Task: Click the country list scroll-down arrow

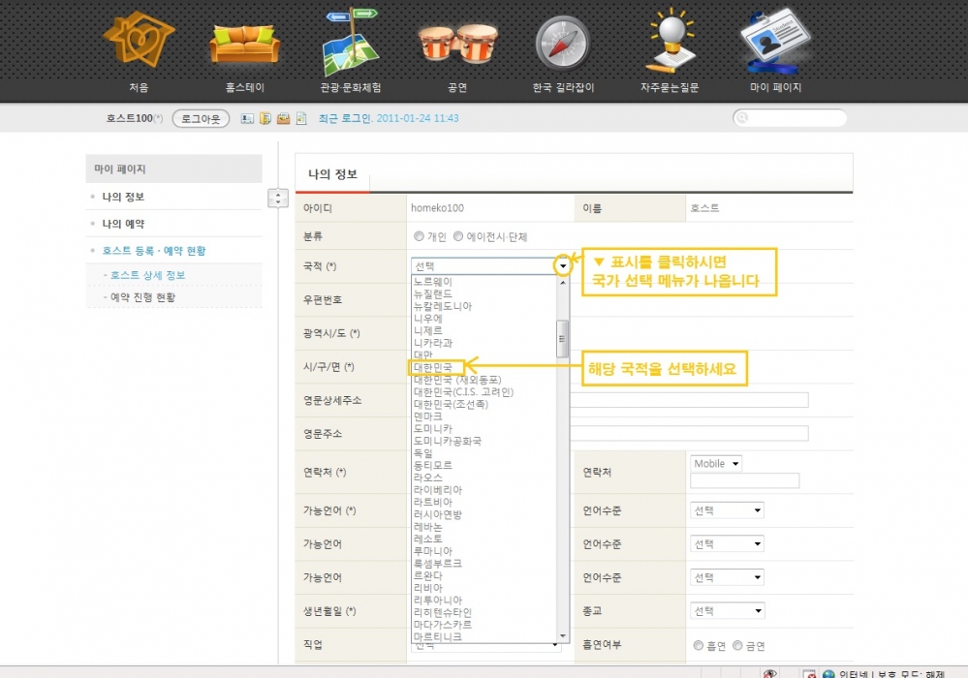Action: [562, 636]
